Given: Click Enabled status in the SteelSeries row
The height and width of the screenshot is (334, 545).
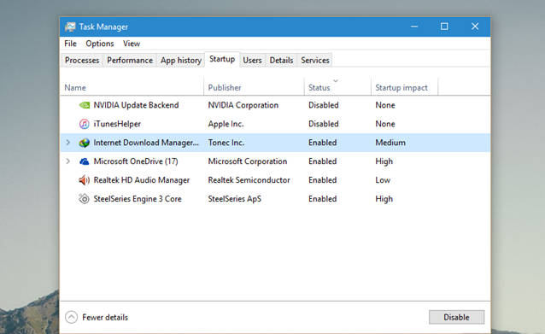Looking at the screenshot, I should click(322, 199).
